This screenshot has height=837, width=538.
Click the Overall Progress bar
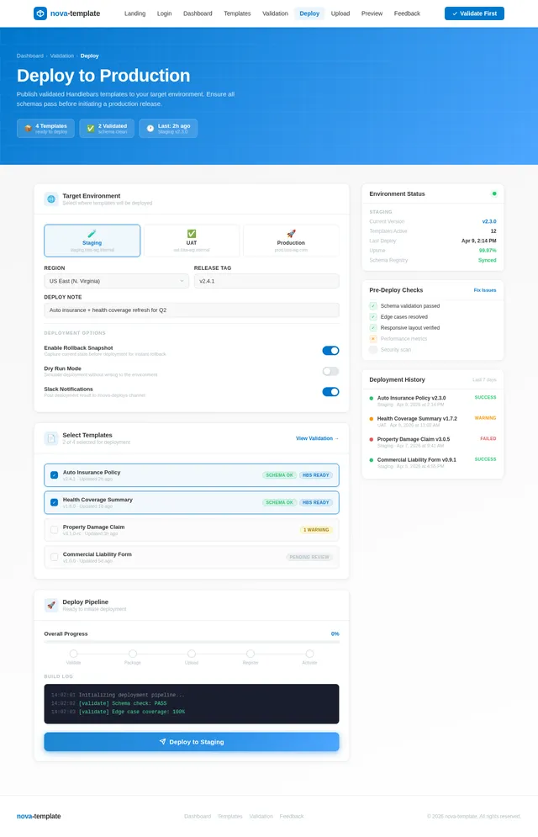tap(192, 642)
